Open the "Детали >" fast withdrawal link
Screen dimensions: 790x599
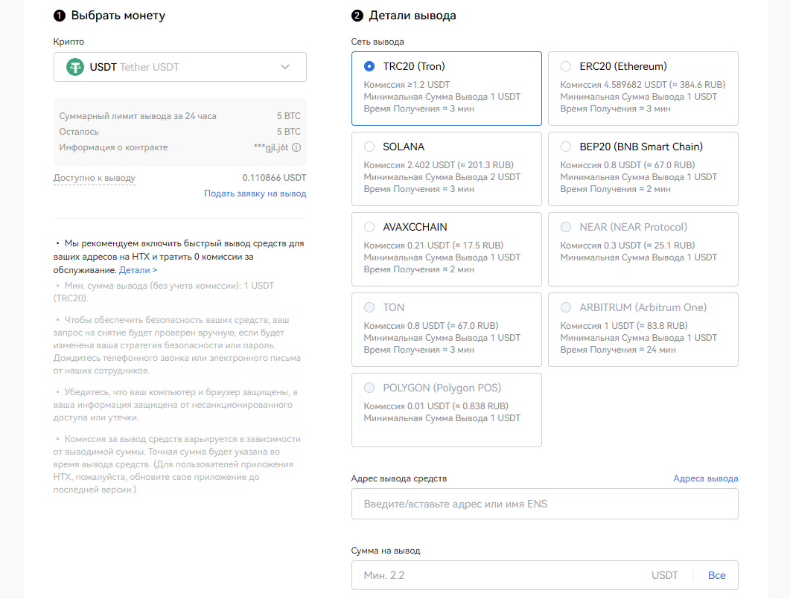[x=138, y=270]
